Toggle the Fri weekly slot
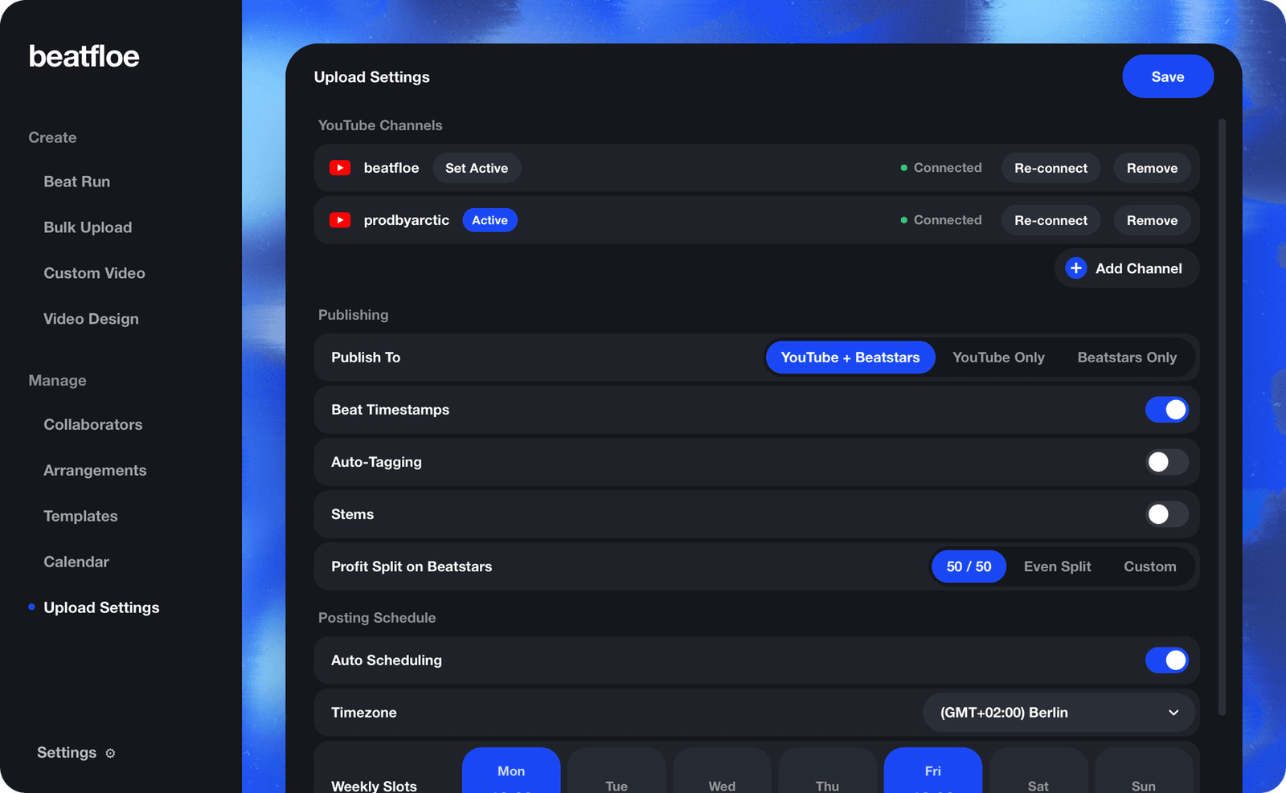The image size is (1286, 793). (932, 771)
